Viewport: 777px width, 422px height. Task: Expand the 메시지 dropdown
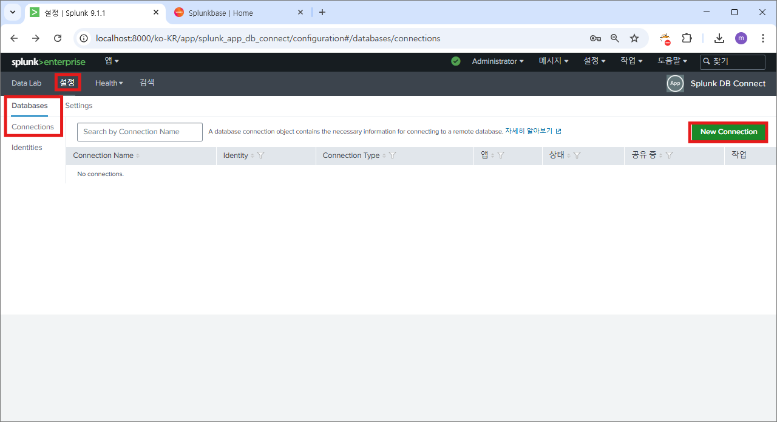(x=554, y=61)
